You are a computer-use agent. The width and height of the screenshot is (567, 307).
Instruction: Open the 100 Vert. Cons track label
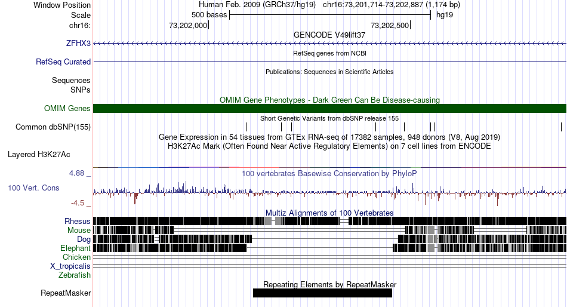(33, 188)
